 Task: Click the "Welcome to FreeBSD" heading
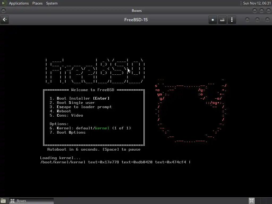[93, 90]
